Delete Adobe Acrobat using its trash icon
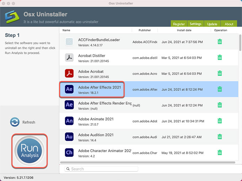242x181 pixels. (220, 73)
